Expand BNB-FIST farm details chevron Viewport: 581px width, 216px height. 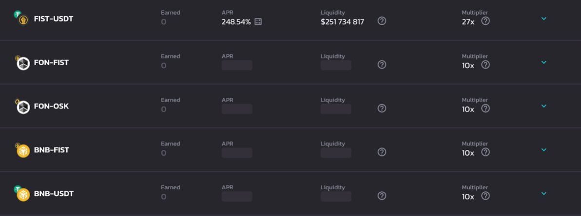[544, 150]
